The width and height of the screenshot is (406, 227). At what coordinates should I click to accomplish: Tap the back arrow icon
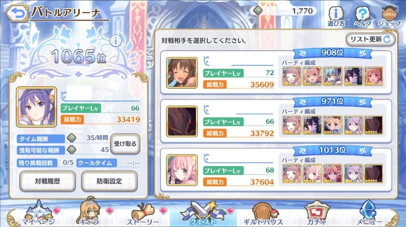point(17,13)
